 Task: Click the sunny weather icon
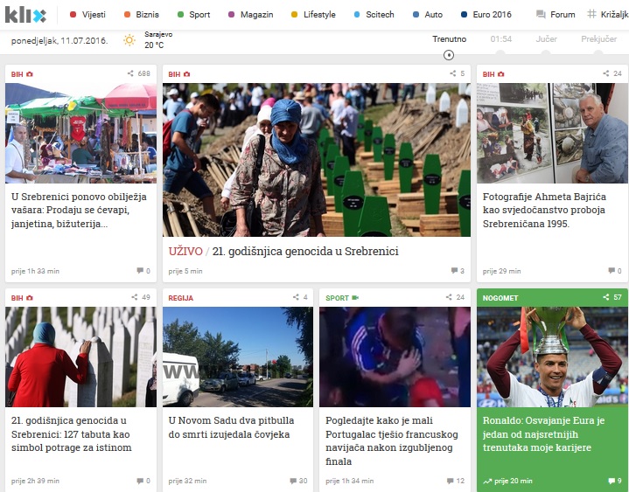click(129, 40)
